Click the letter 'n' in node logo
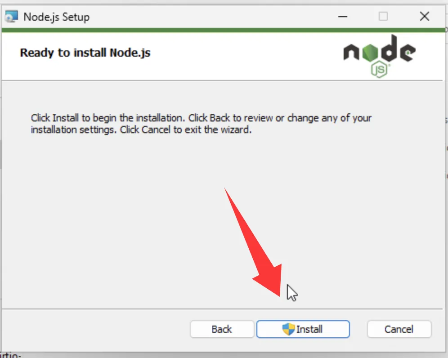This screenshot has height=358, width=448. tap(351, 52)
